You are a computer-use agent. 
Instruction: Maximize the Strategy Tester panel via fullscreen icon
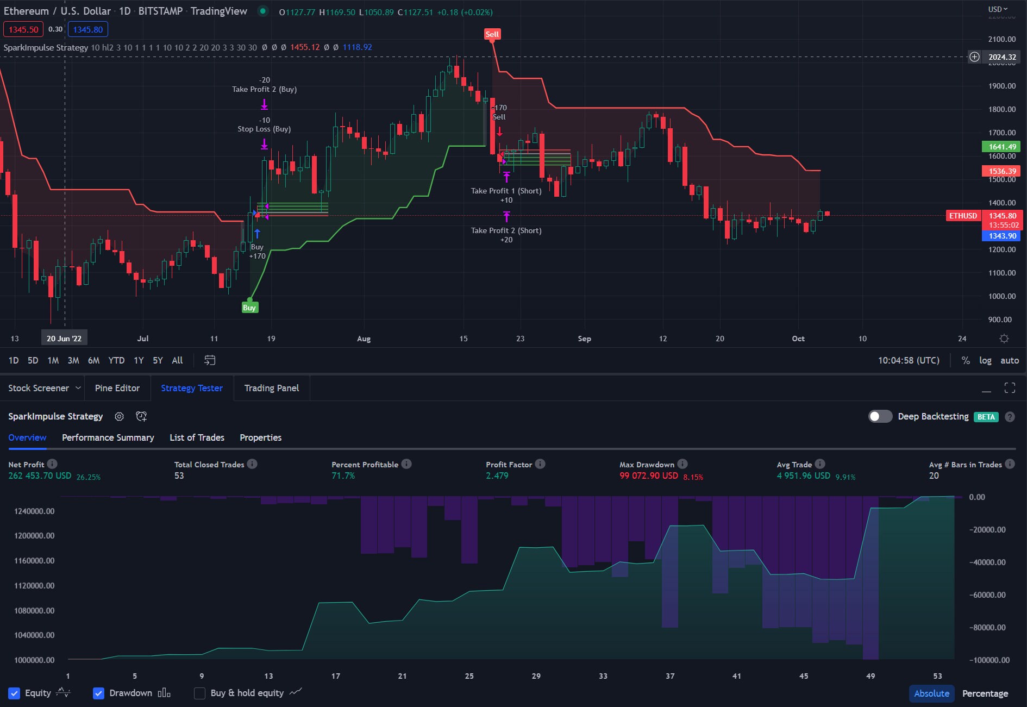coord(1010,388)
